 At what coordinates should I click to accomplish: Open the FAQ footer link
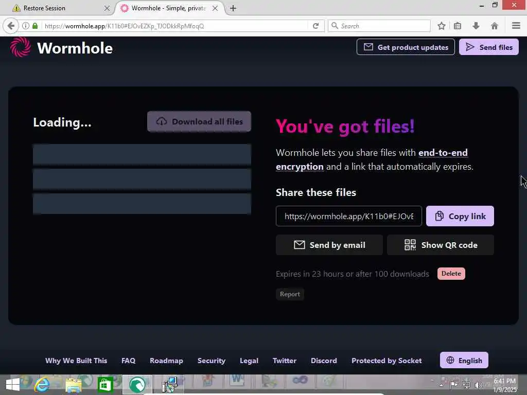tap(128, 361)
